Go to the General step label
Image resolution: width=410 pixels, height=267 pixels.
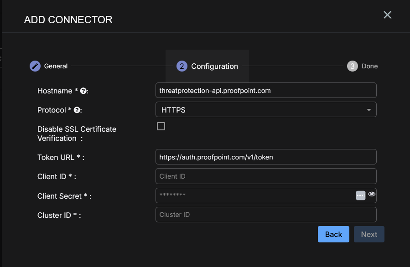[56, 66]
